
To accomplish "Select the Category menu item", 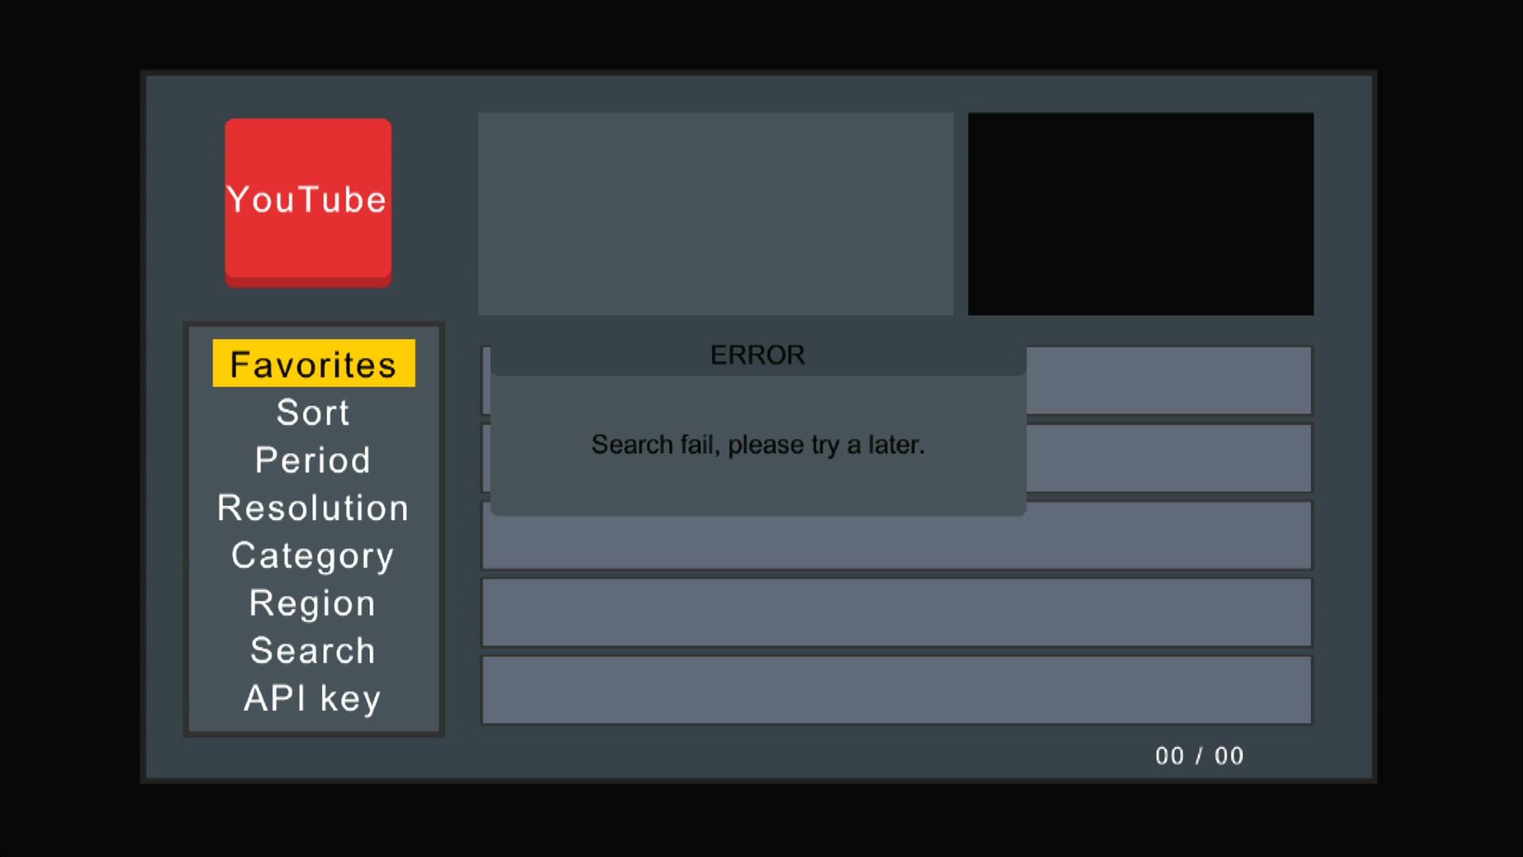I will (313, 555).
